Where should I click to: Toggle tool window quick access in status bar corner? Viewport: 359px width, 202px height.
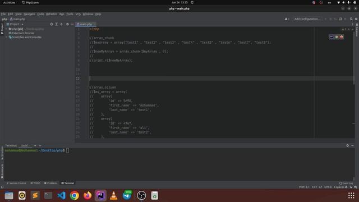click(2, 187)
